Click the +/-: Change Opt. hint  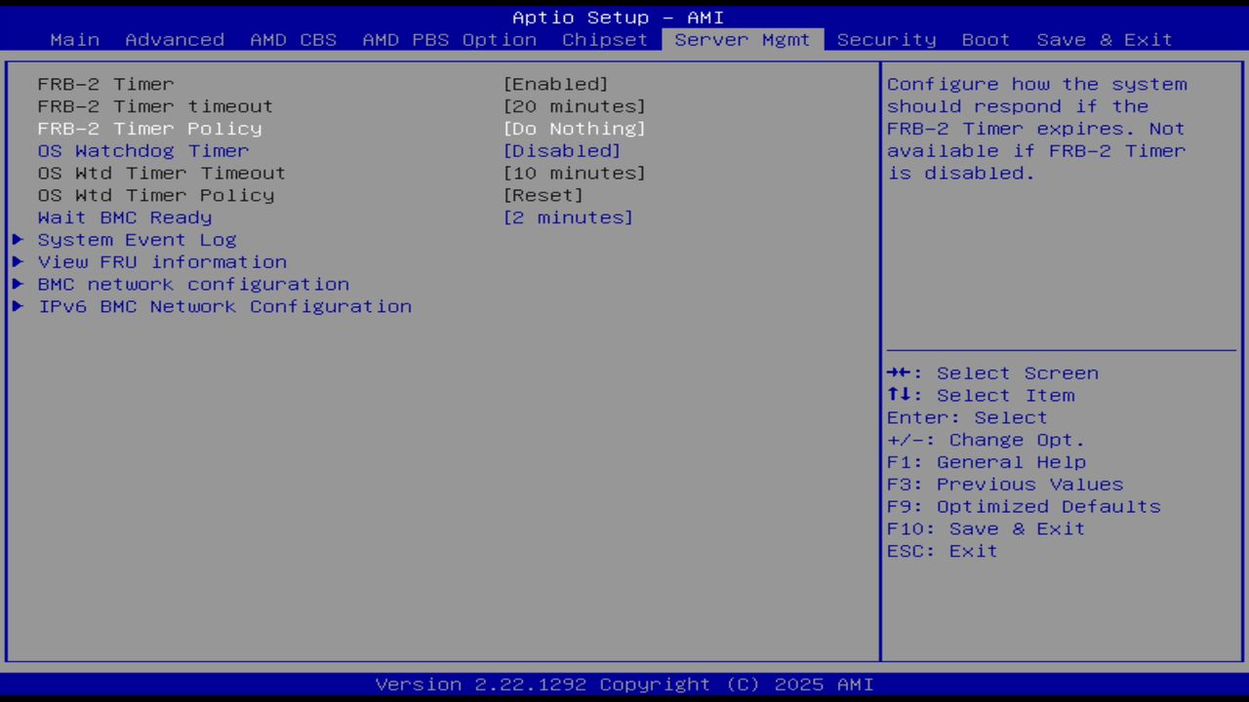987,440
